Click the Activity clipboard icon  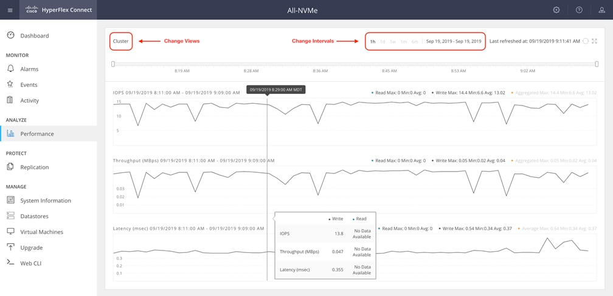tap(10, 100)
